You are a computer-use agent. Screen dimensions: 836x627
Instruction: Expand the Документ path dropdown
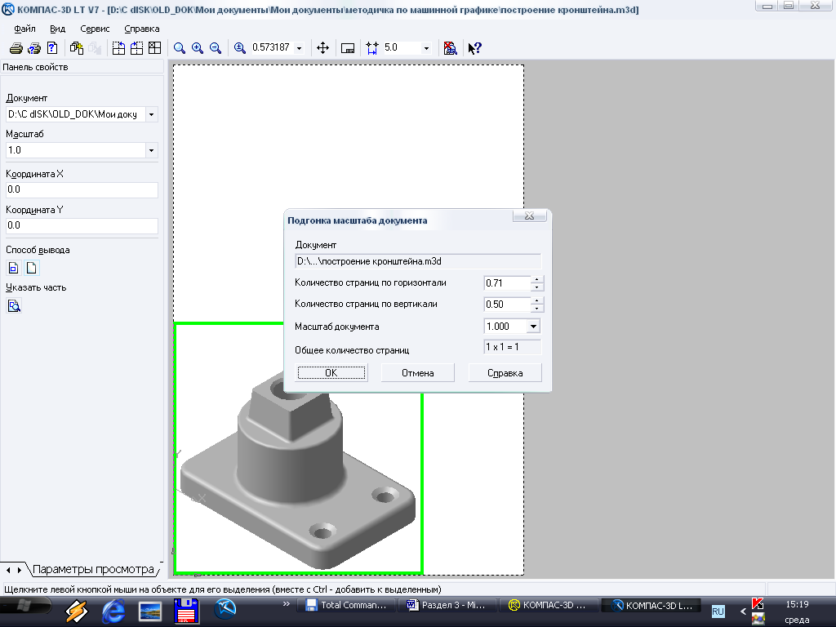click(151, 114)
